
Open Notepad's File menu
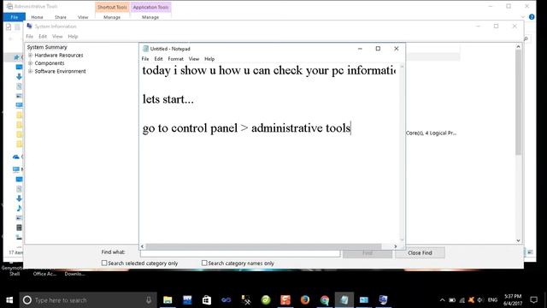pos(145,59)
